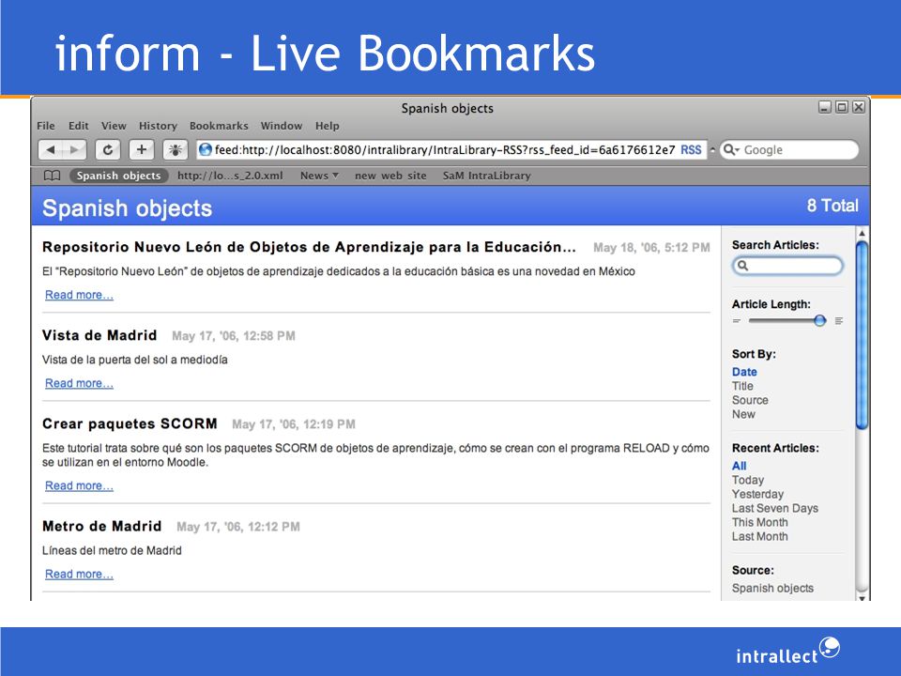Sort articles by Title
Screen dimensions: 901x676
pos(742,386)
